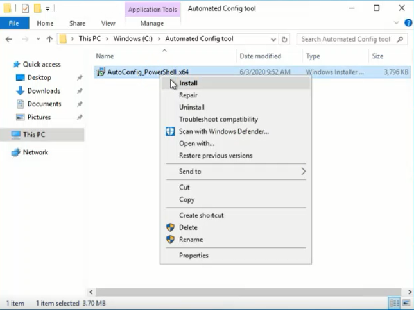Image resolution: width=414 pixels, height=310 pixels.
Task: Choose Scan with Windows Defender
Action: (x=236, y=131)
